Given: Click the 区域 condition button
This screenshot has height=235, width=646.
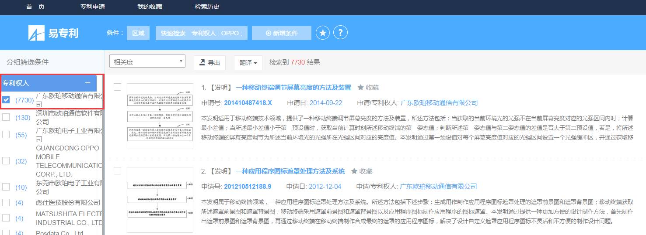Looking at the screenshot, I should coord(138,33).
